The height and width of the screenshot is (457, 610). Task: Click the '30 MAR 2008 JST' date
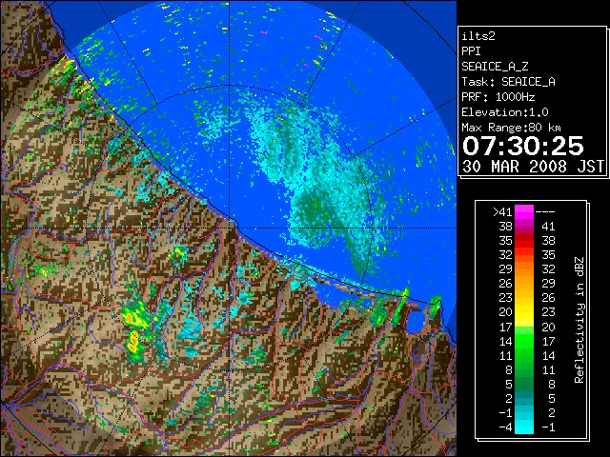pyautogui.click(x=533, y=167)
